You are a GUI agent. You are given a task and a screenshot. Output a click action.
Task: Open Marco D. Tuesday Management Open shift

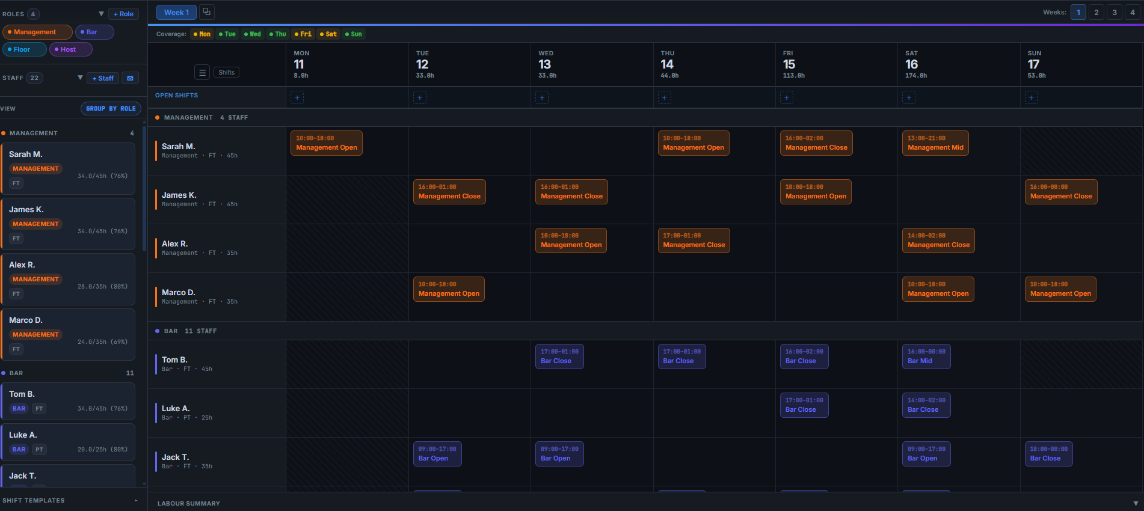(449, 289)
